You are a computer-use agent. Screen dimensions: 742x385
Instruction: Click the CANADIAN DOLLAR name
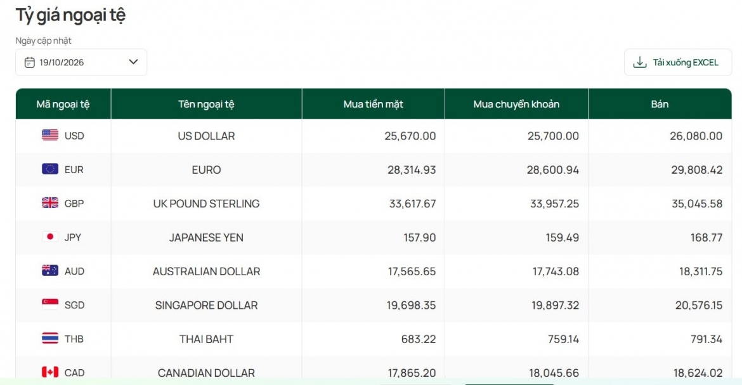point(206,373)
